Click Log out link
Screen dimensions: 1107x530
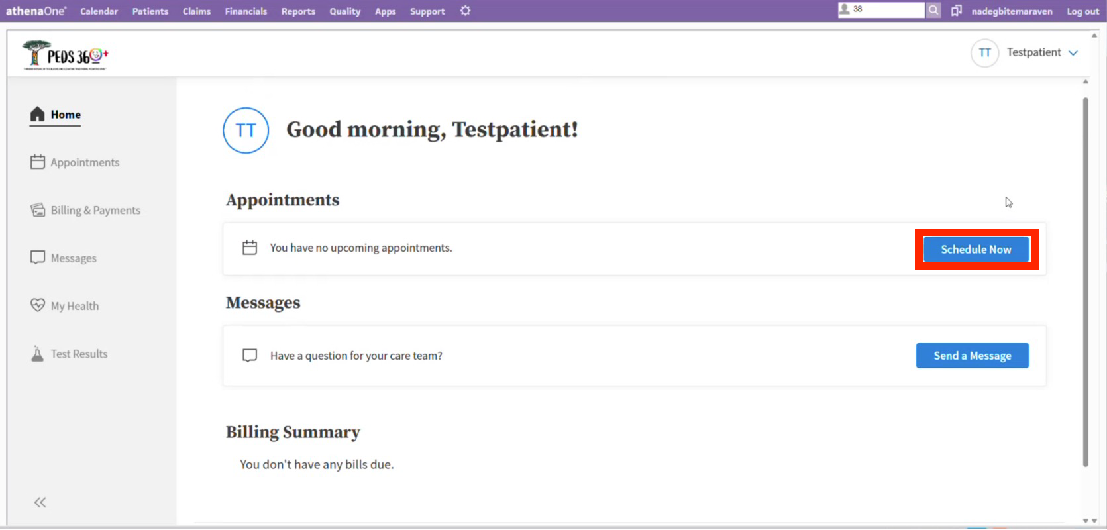coord(1082,11)
